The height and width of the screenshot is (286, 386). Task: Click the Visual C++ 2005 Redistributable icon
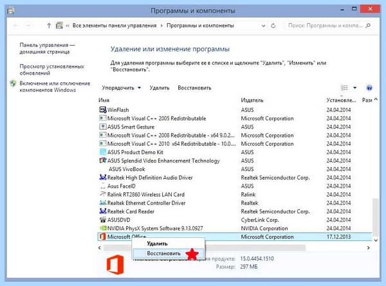(x=103, y=118)
